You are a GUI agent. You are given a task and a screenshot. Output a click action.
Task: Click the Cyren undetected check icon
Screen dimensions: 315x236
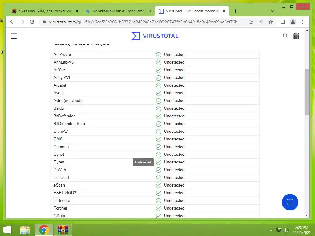[158, 162]
